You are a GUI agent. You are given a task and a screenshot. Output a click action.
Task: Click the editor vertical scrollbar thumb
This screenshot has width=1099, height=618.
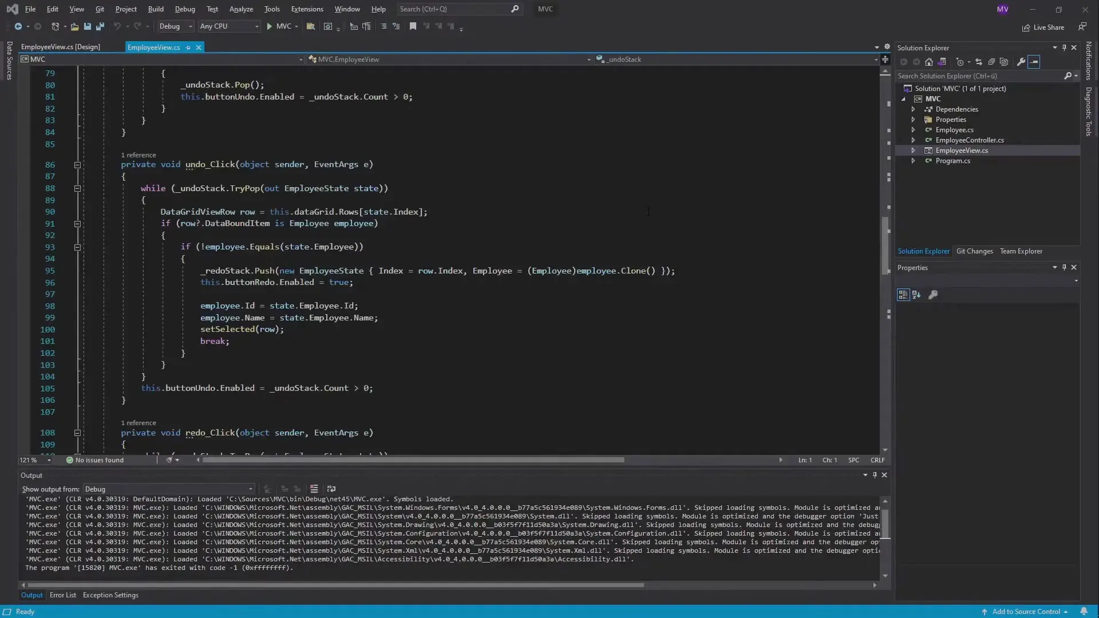(885, 245)
